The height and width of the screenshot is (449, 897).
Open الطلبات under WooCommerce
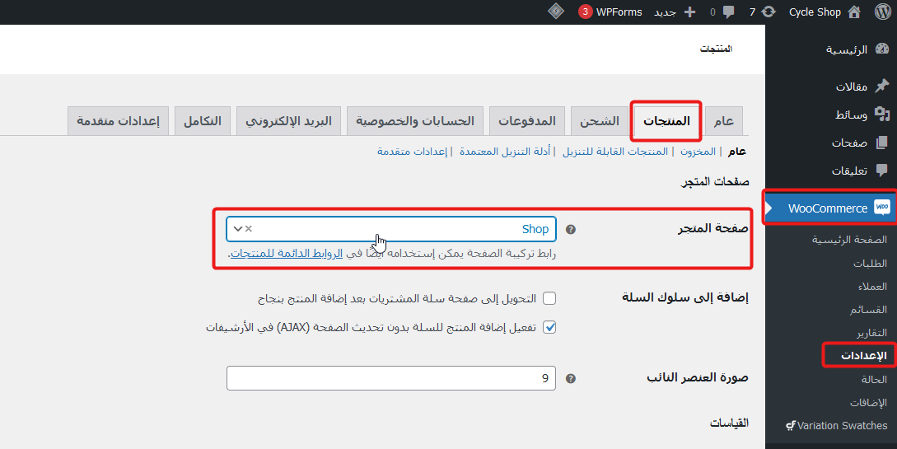pos(870,264)
